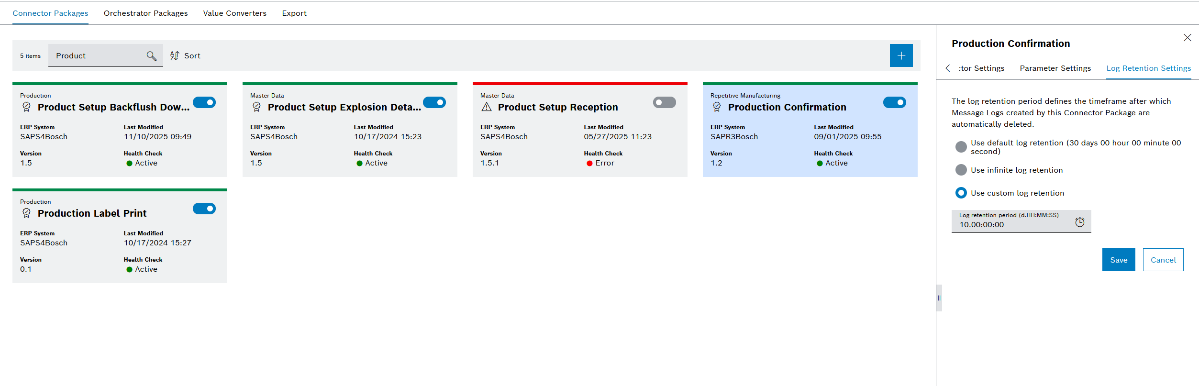
Task: Open the Production Label Print card title
Action: [92, 213]
